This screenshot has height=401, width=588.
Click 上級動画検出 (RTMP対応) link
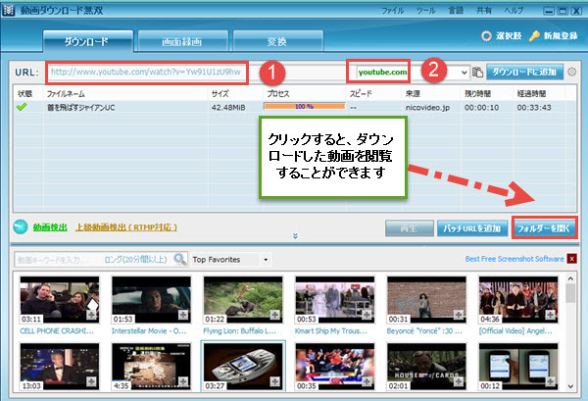click(x=126, y=227)
